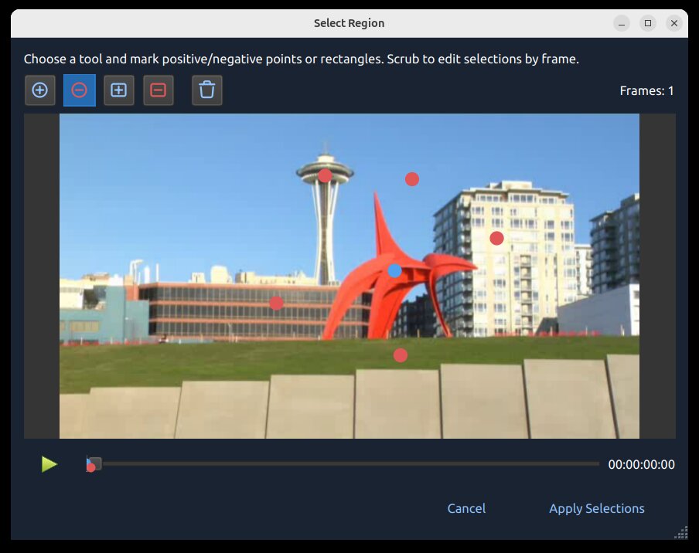Click the trash icon to delete selections
This screenshot has width=699, height=553.
coord(206,90)
